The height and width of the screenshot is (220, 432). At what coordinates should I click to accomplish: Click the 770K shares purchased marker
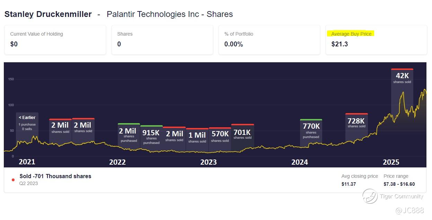click(x=311, y=129)
